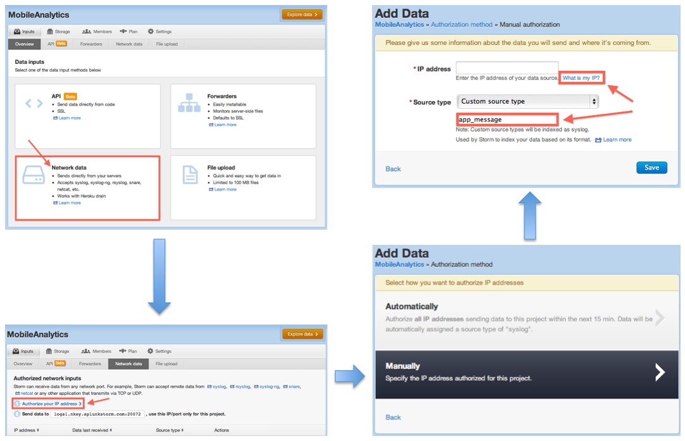This screenshot has width=685, height=441.
Task: Click the File upload document icon
Action: pos(190,175)
